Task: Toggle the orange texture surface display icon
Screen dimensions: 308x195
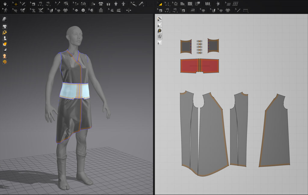Action: pos(5,44)
